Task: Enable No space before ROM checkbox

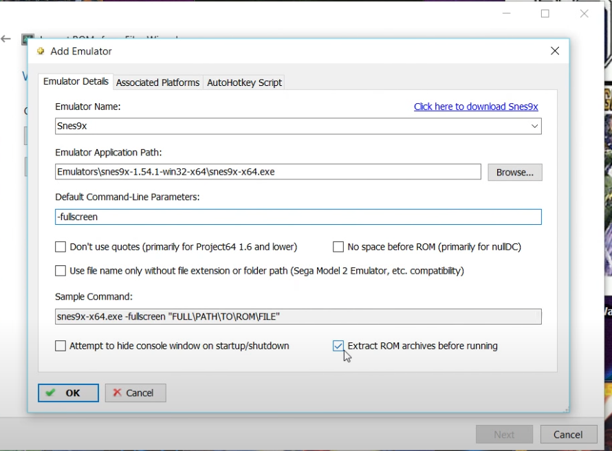Action: (338, 247)
